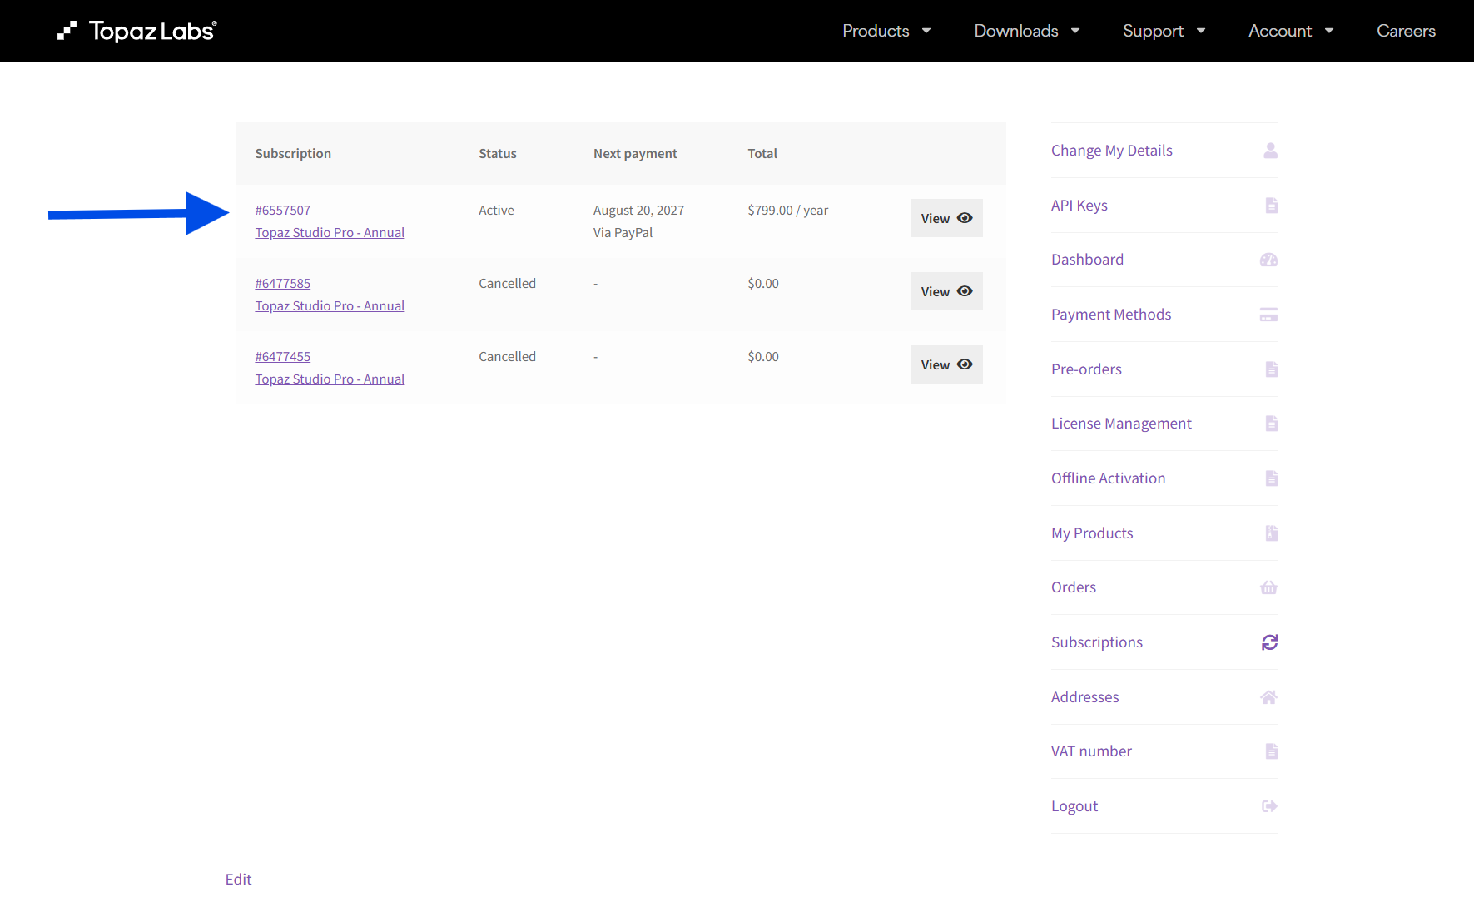Image resolution: width=1474 pixels, height=912 pixels.
Task: Select Subscriptions in the account sidebar
Action: 1097,642
